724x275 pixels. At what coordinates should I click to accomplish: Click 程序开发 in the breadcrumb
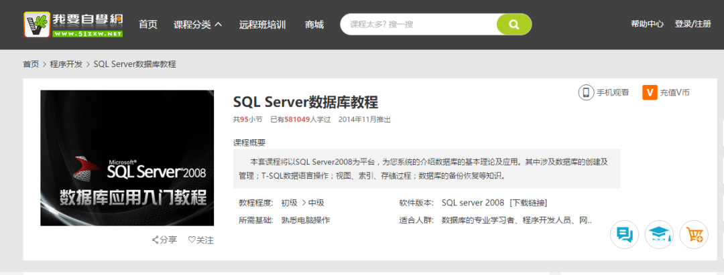click(x=66, y=64)
